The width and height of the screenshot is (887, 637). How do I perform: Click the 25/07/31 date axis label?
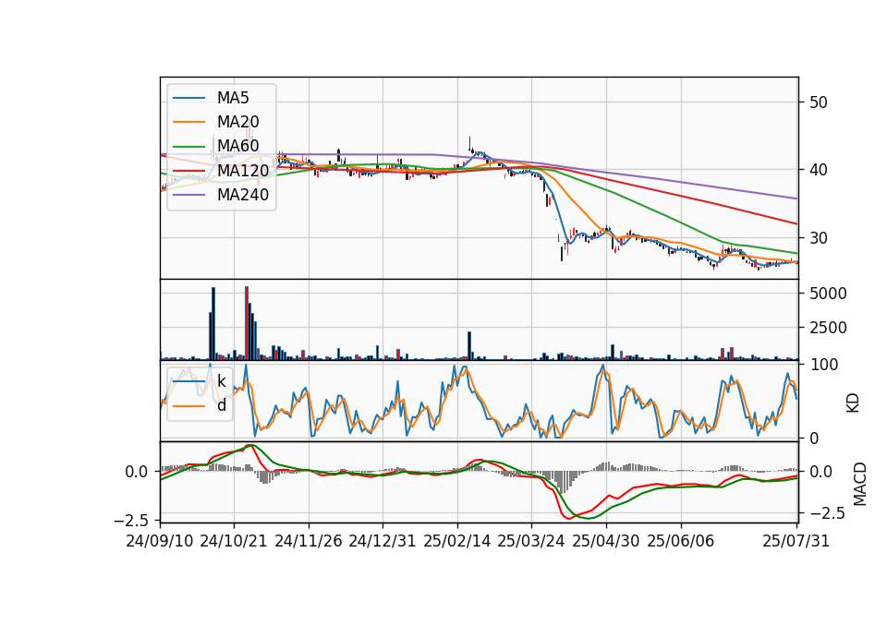click(x=796, y=541)
